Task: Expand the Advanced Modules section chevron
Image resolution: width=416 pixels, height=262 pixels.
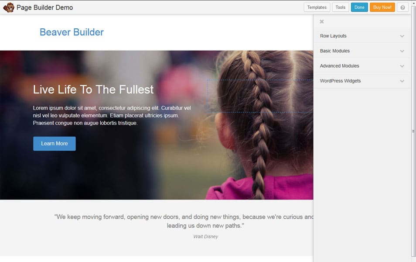Action: point(402,66)
